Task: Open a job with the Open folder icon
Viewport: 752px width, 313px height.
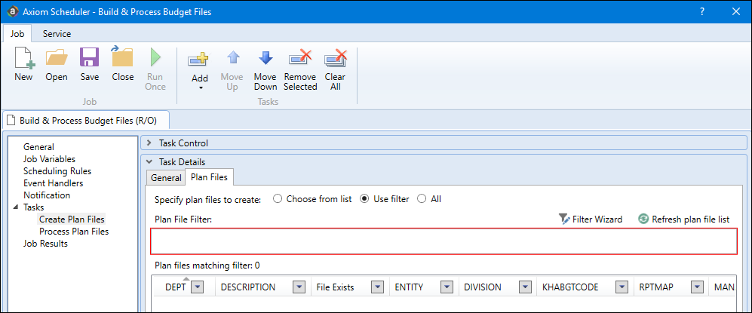Action: (x=57, y=60)
